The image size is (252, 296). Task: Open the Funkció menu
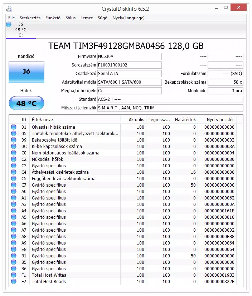(x=53, y=18)
